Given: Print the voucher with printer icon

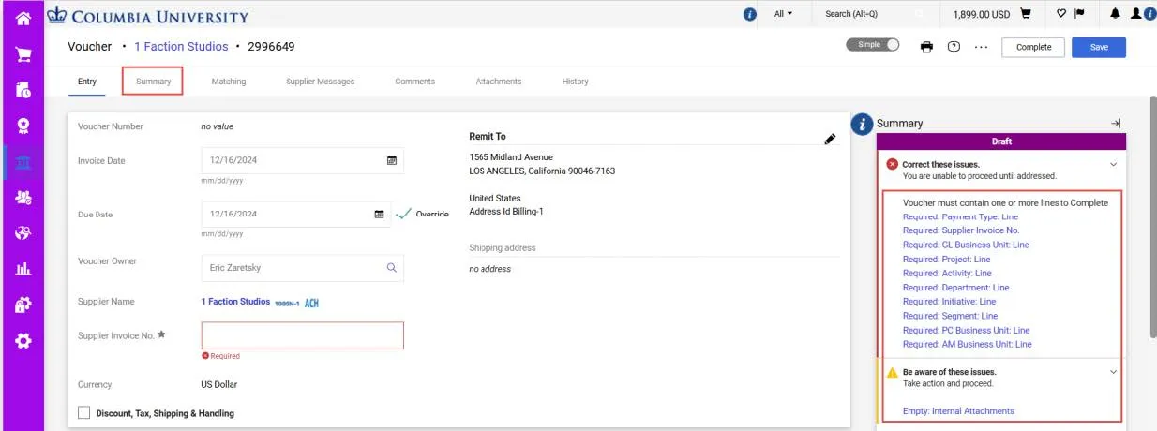Looking at the screenshot, I should coord(926,47).
